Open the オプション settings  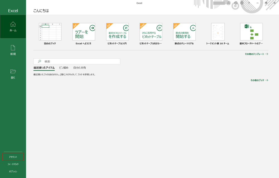[x=13, y=171]
